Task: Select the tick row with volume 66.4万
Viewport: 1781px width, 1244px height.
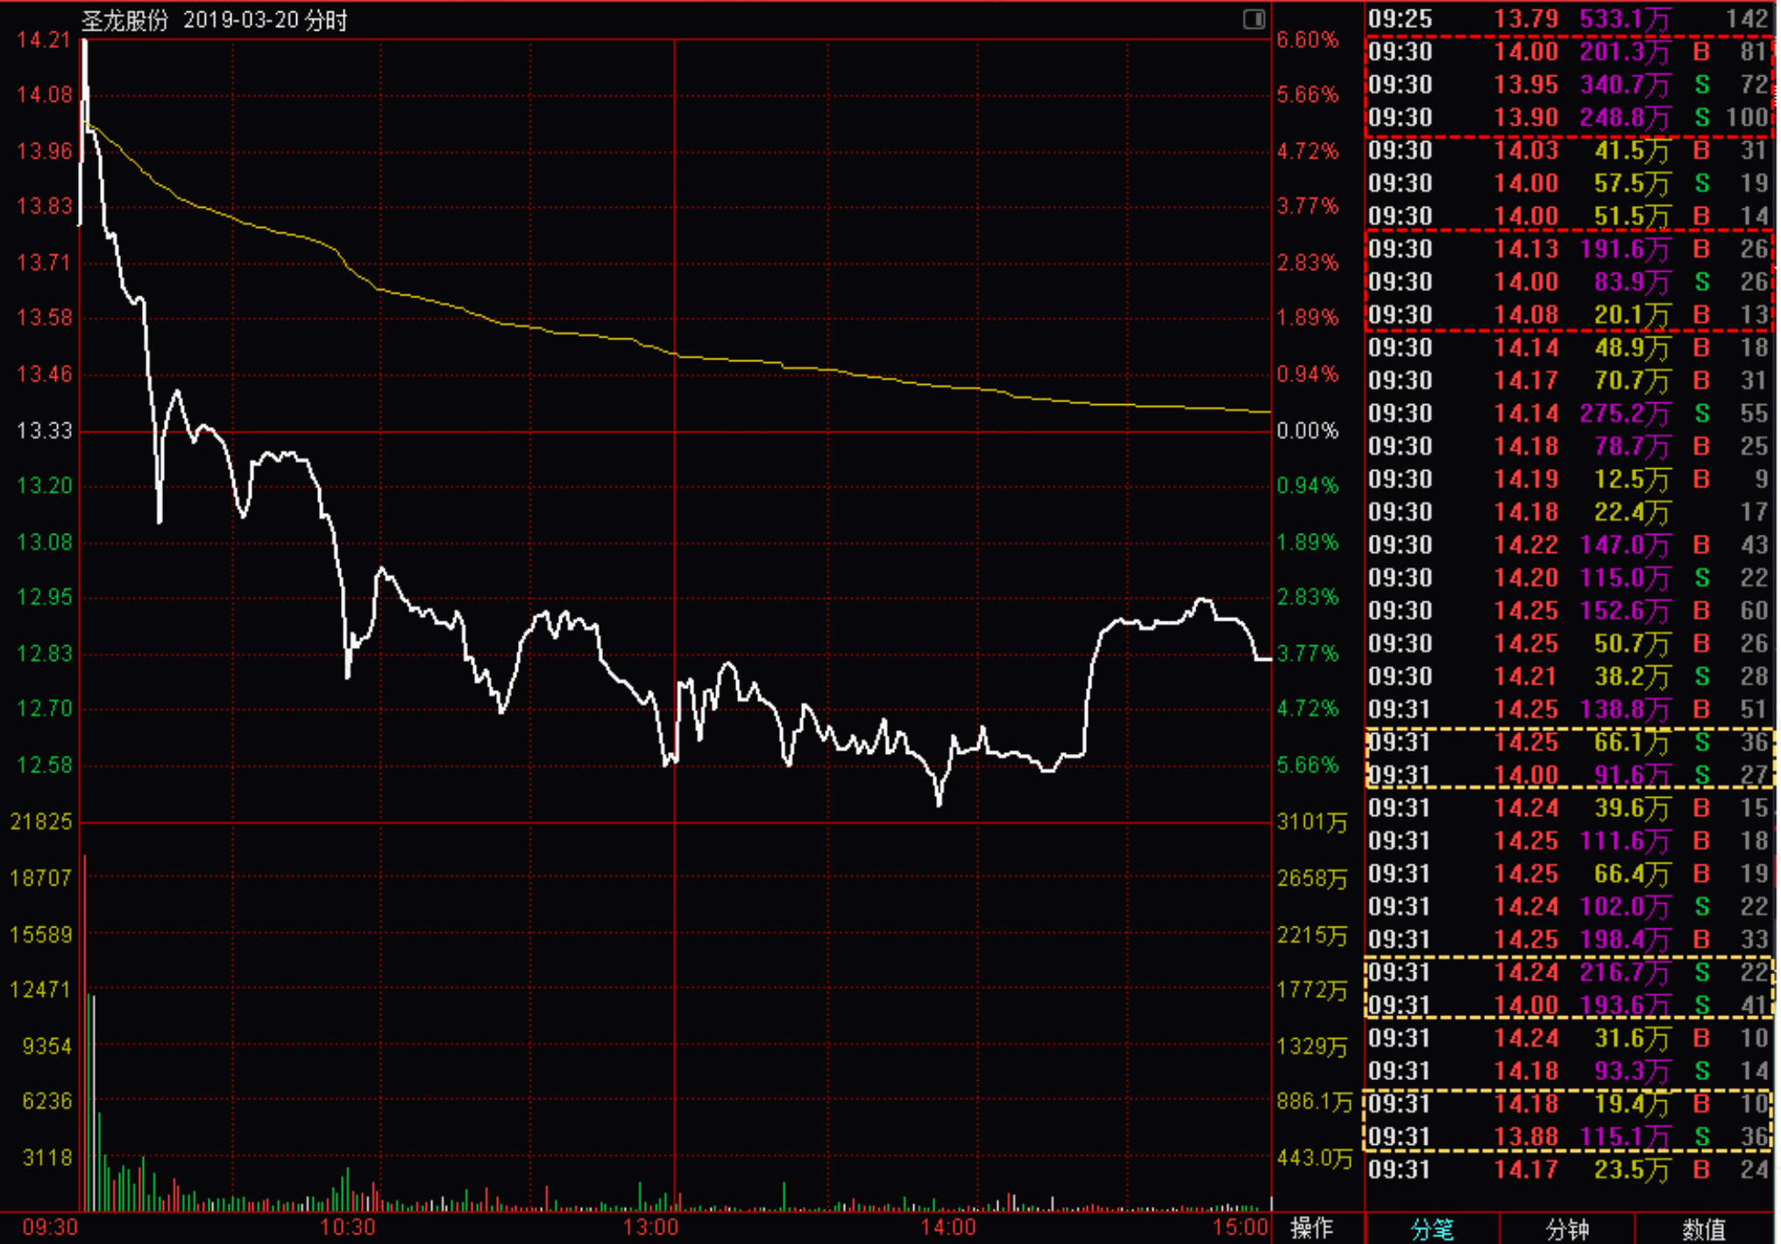Action: [x=1569, y=874]
